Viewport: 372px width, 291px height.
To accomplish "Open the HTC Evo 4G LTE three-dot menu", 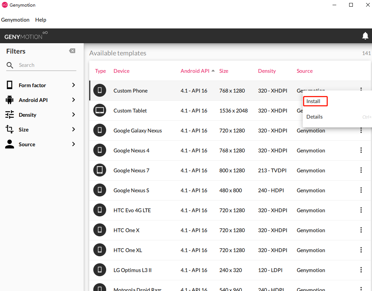I will 361,210.
